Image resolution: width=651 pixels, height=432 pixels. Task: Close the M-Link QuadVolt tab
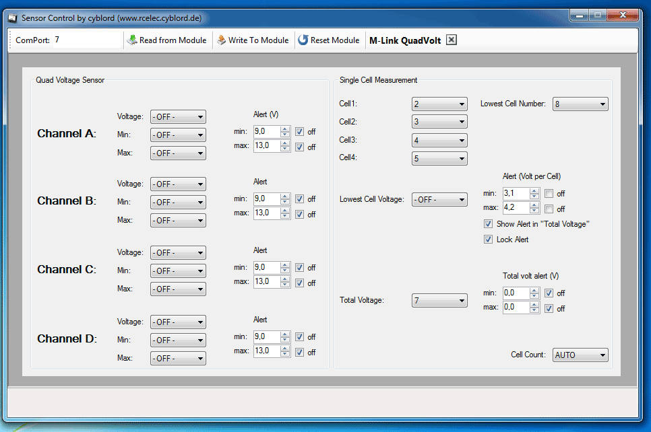coord(452,40)
